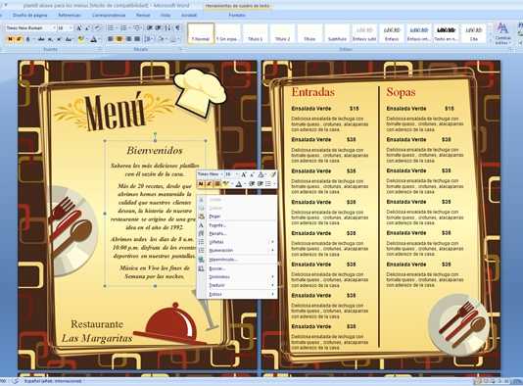523x386 pixels.
Task: Click the decrease indent icon in ribbon
Action: pos(150,28)
